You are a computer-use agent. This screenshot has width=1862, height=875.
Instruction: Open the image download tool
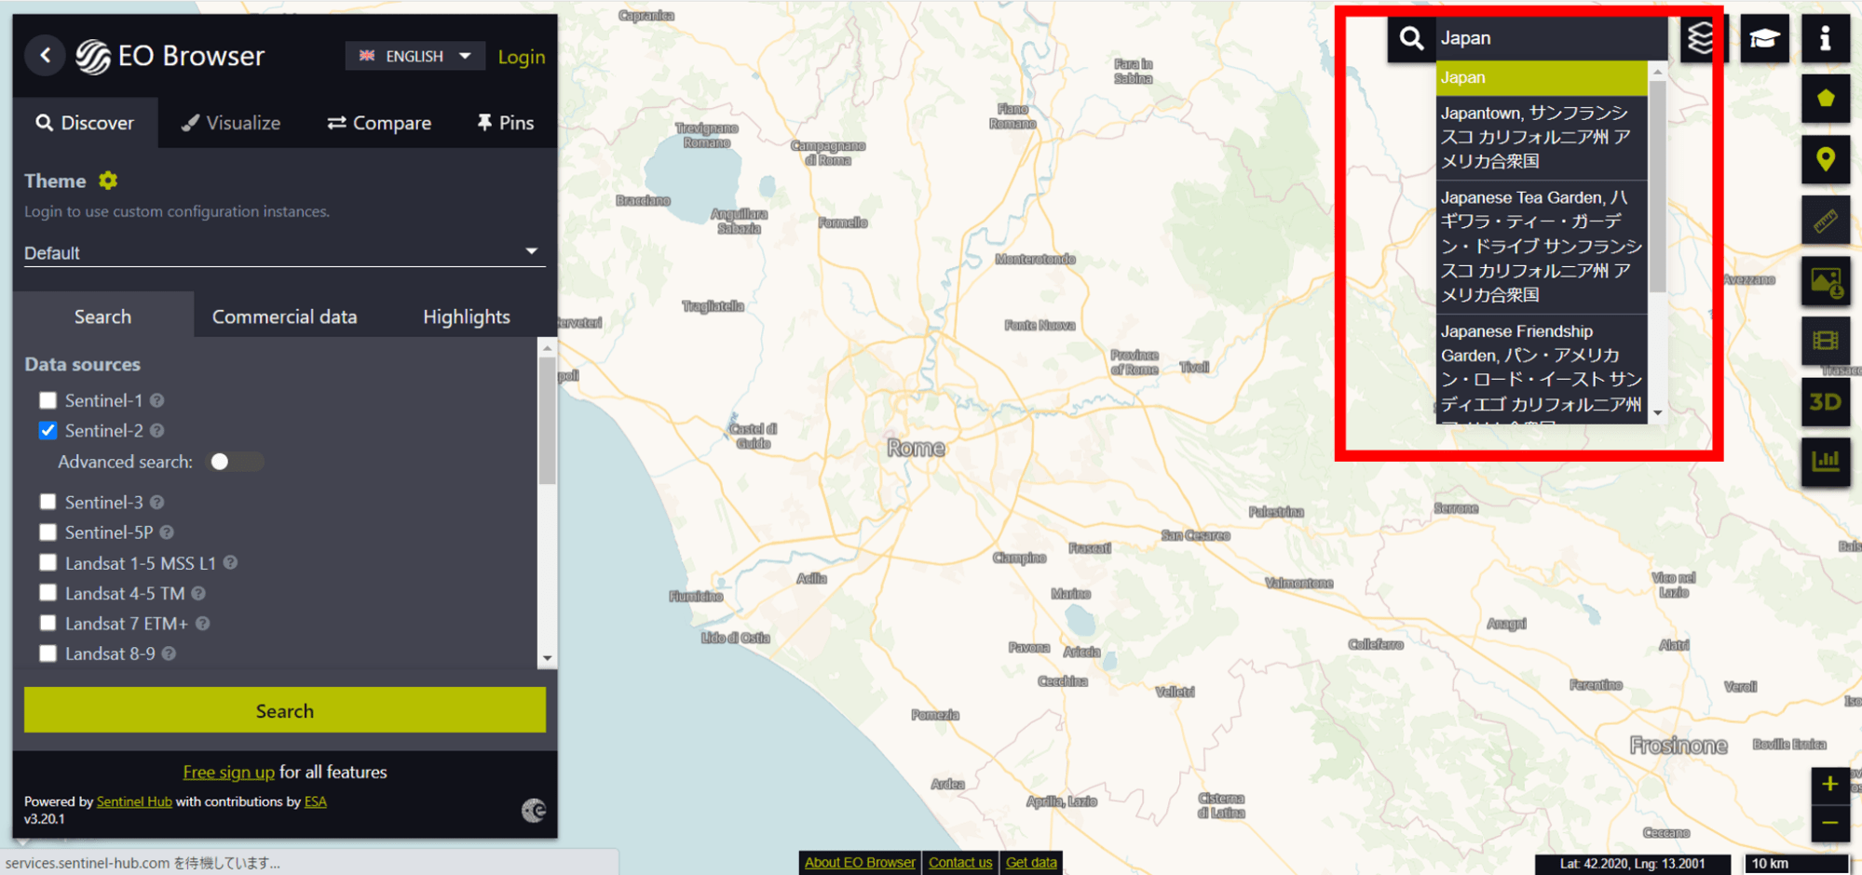click(x=1825, y=281)
